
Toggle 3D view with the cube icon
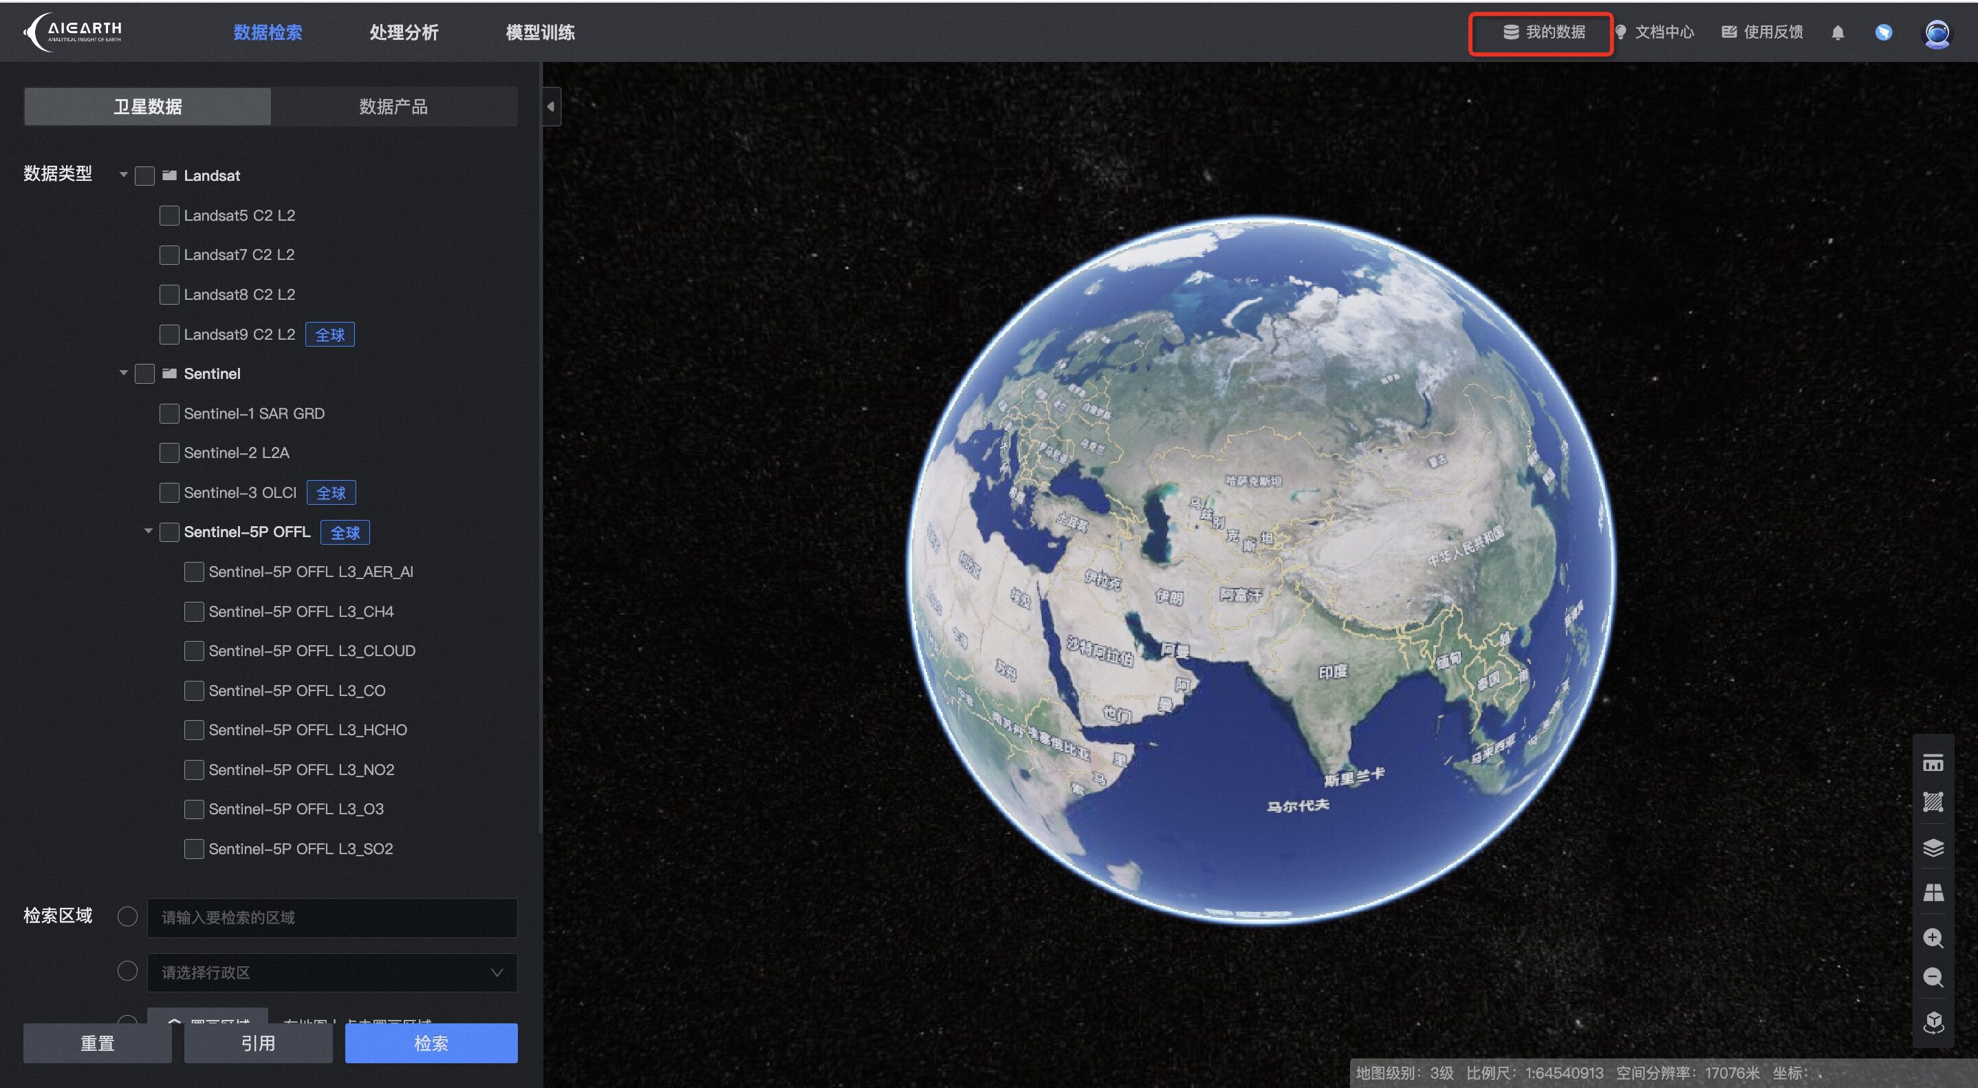click(x=1933, y=1022)
